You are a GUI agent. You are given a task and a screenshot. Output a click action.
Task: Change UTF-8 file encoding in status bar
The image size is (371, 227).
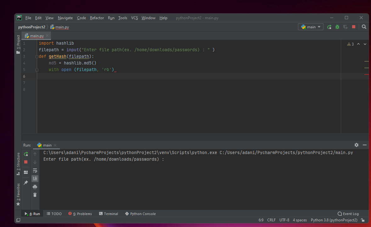[x=284, y=220]
